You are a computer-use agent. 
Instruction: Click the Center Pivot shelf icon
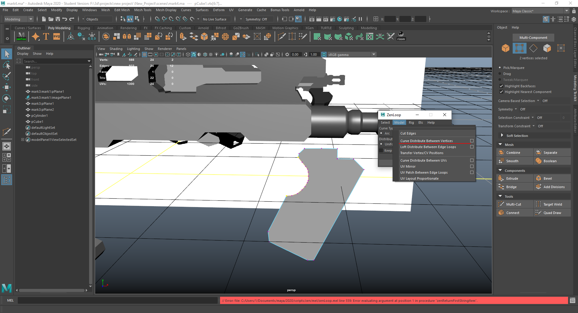(71, 36)
